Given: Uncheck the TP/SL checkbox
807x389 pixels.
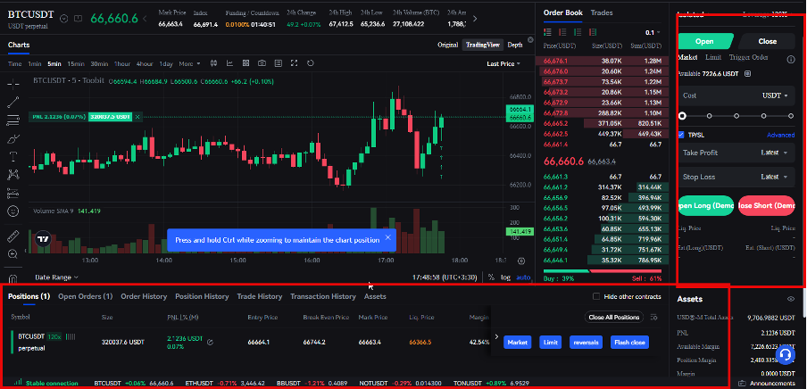Looking at the screenshot, I should point(681,135).
